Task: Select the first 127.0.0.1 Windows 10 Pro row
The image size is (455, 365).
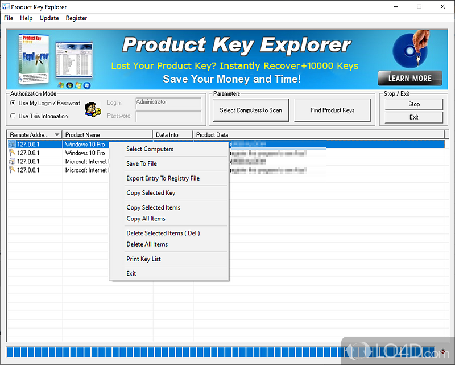Action: coord(226,145)
